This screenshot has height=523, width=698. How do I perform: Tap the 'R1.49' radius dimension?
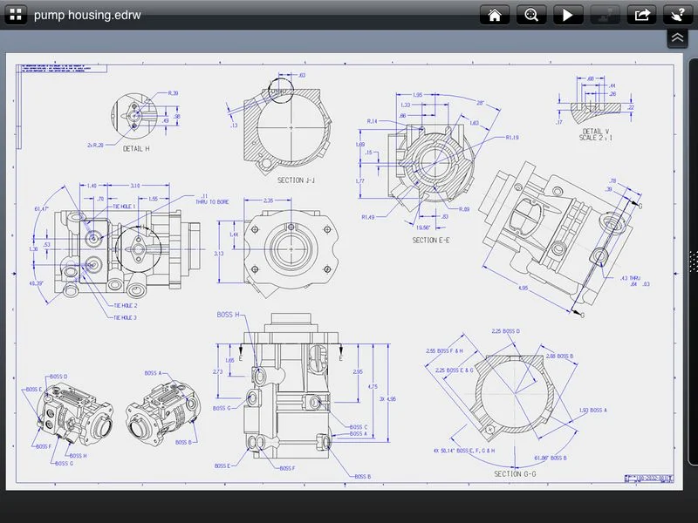tap(367, 217)
